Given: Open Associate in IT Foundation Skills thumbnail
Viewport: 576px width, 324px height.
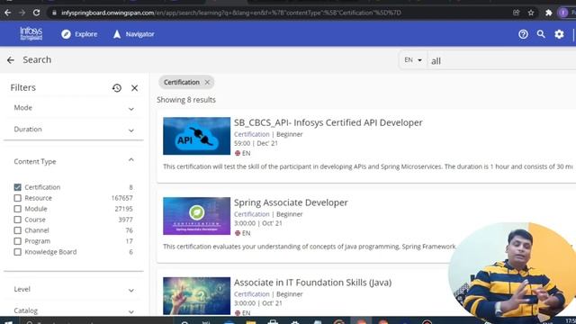Looking at the screenshot, I should (196, 296).
